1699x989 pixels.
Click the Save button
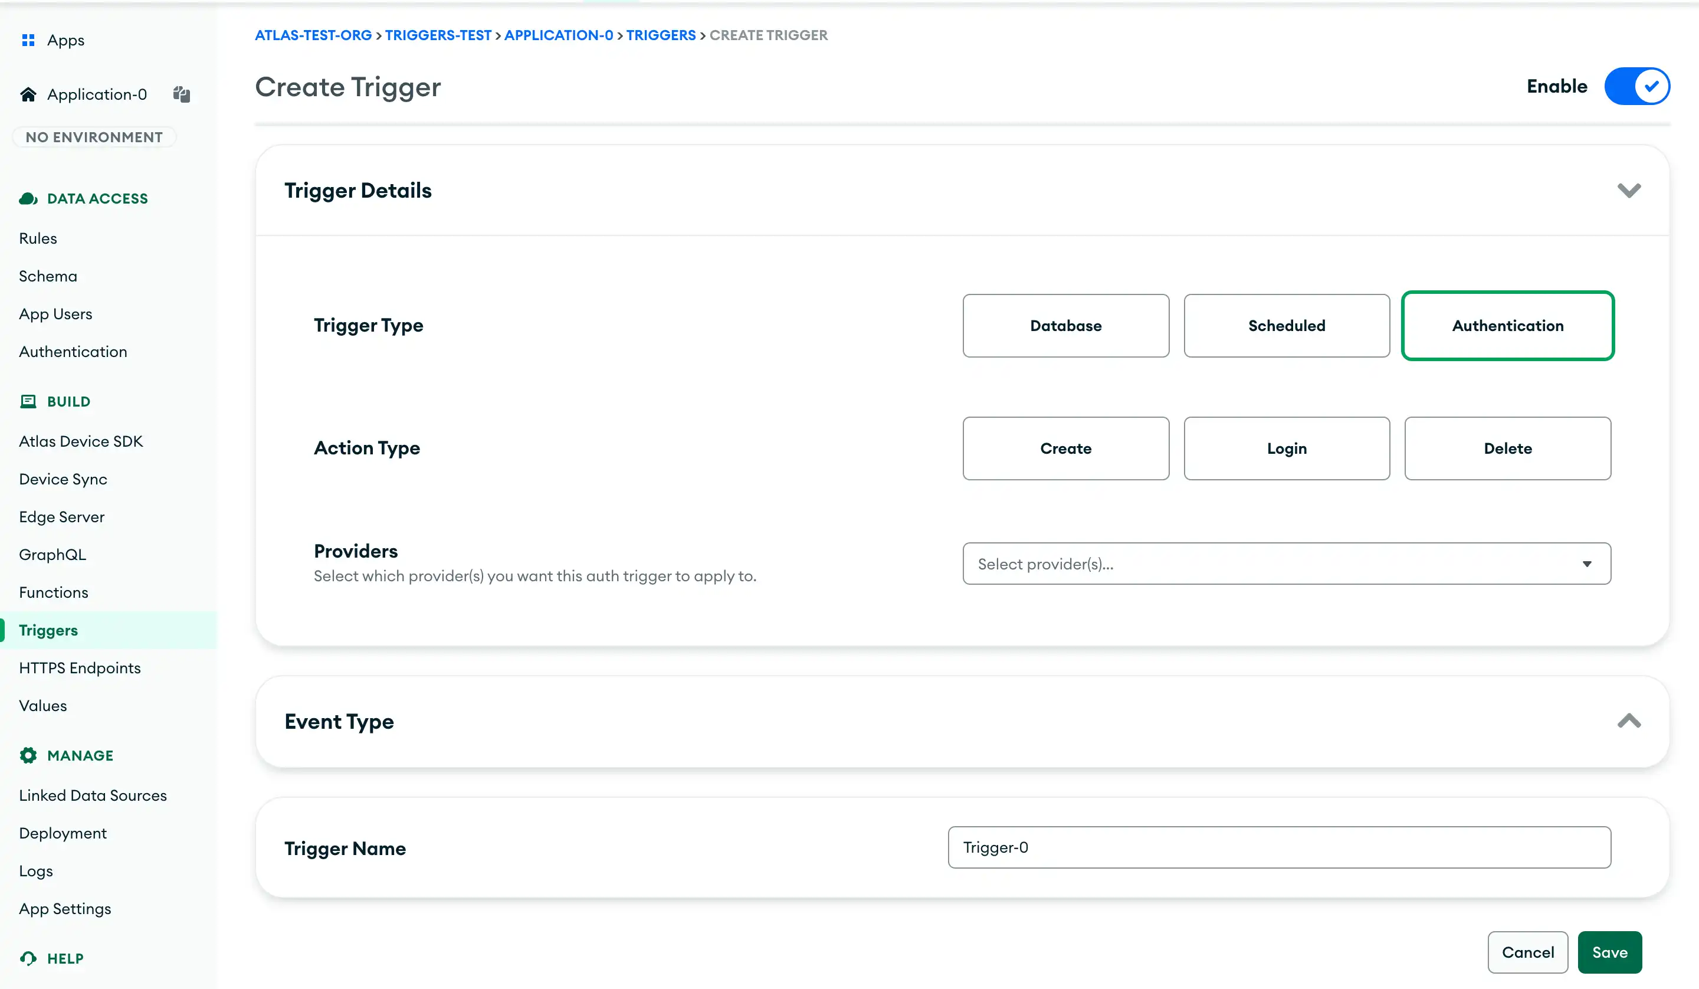pos(1611,951)
